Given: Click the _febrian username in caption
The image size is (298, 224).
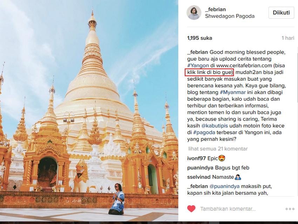Looking at the screenshot, I should pyautogui.click(x=197, y=52).
